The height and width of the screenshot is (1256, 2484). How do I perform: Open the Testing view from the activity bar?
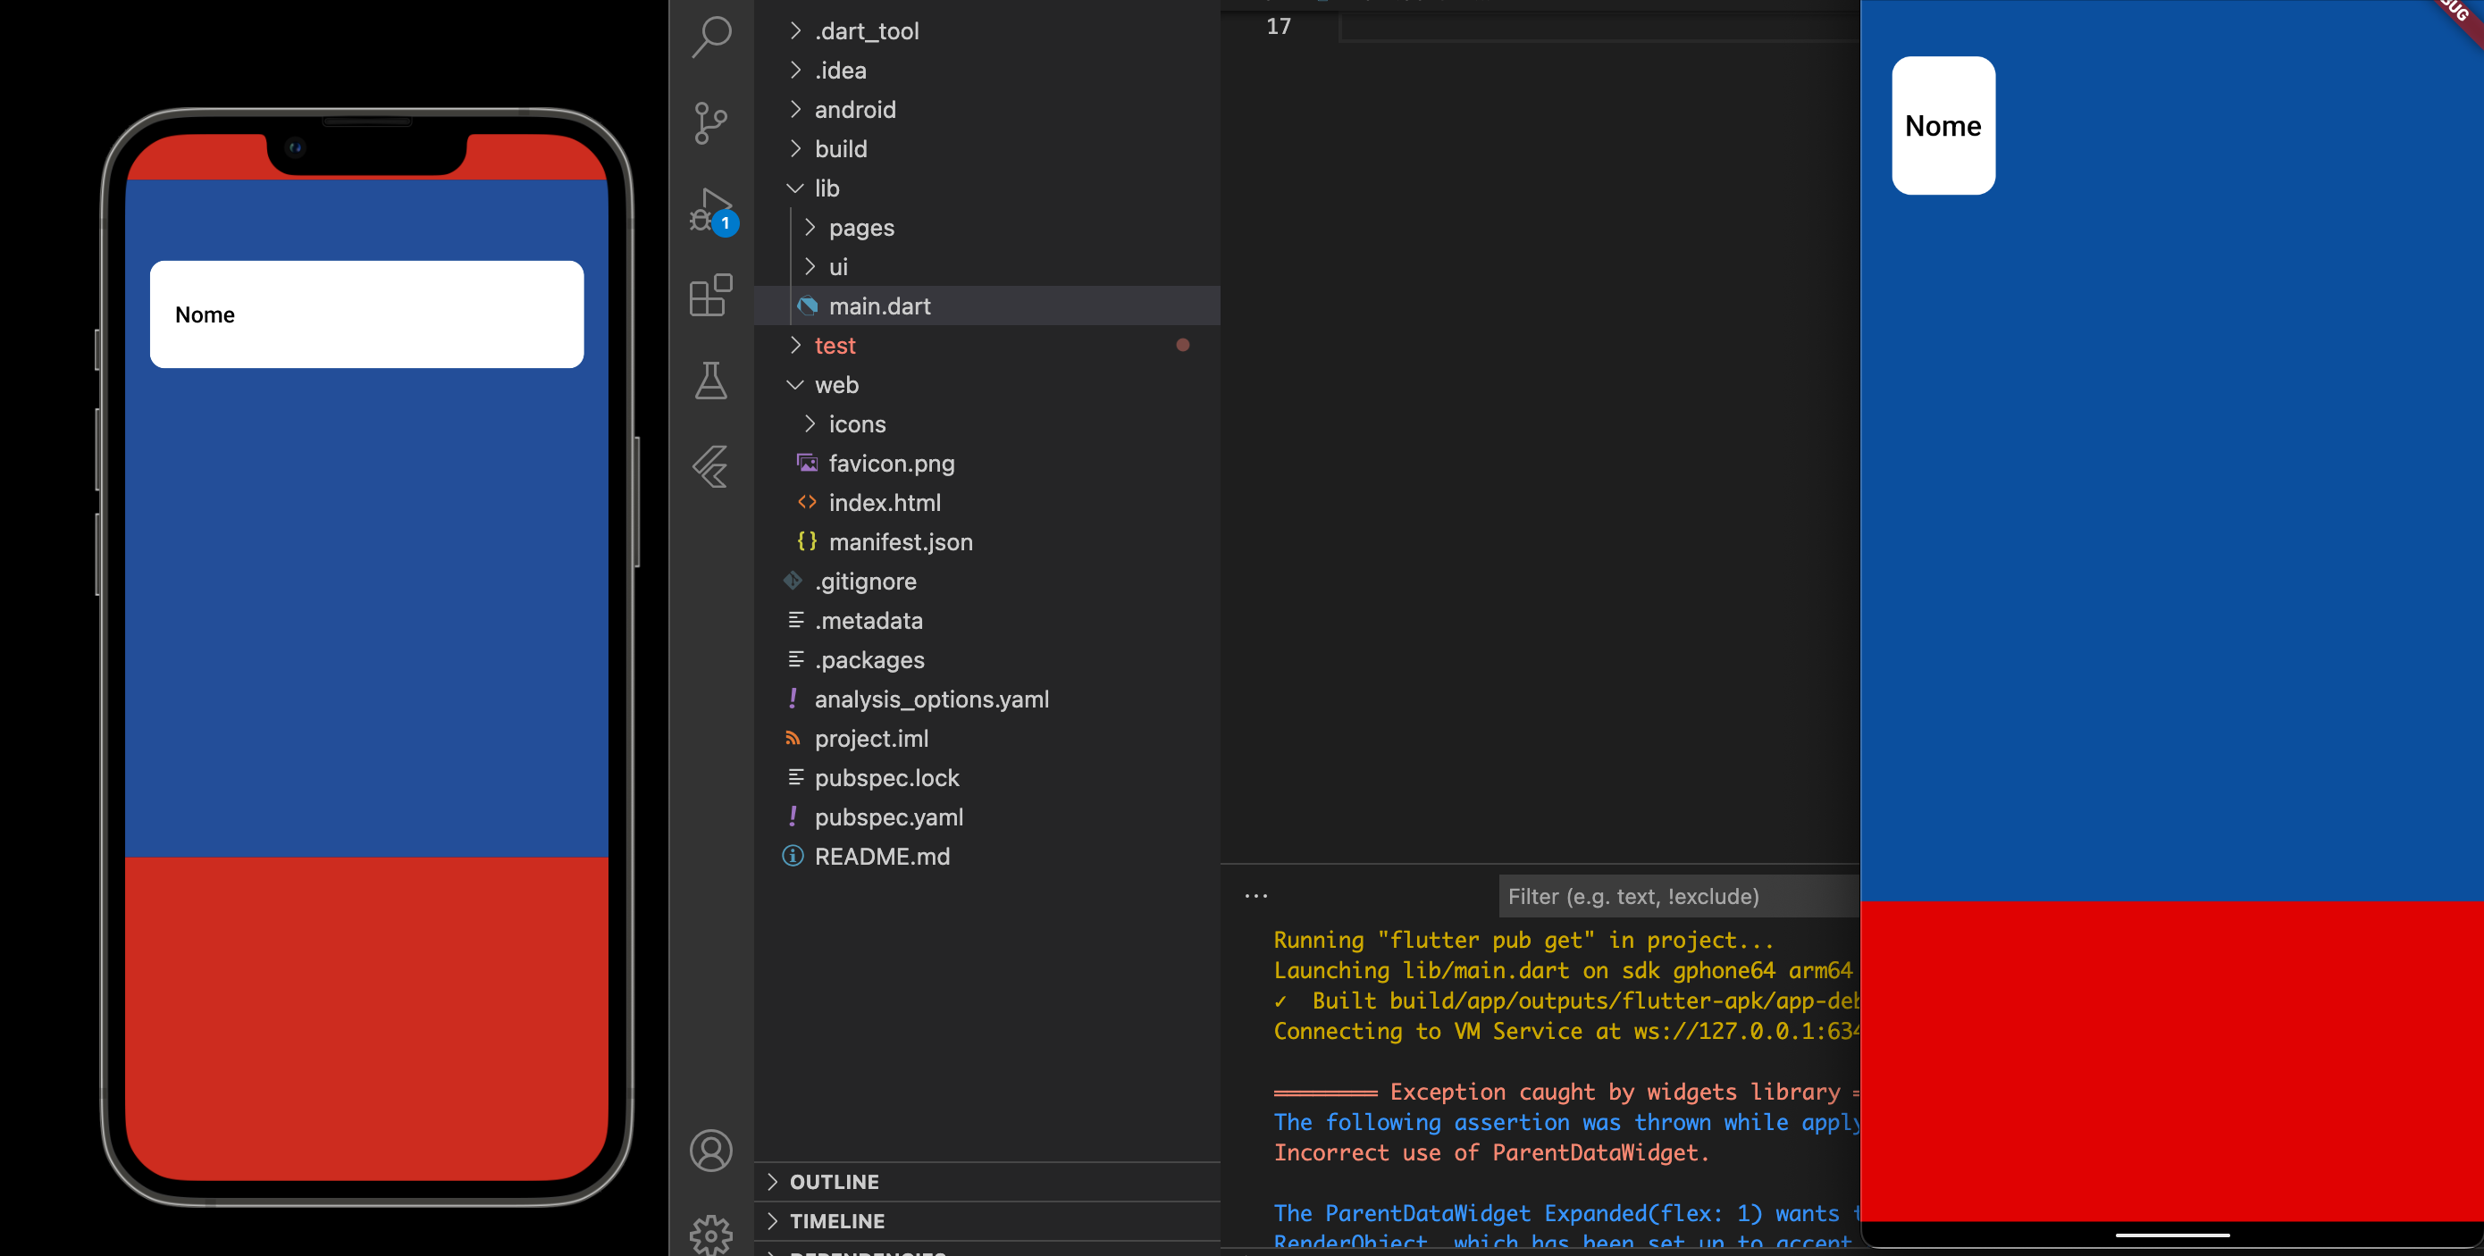tap(710, 381)
